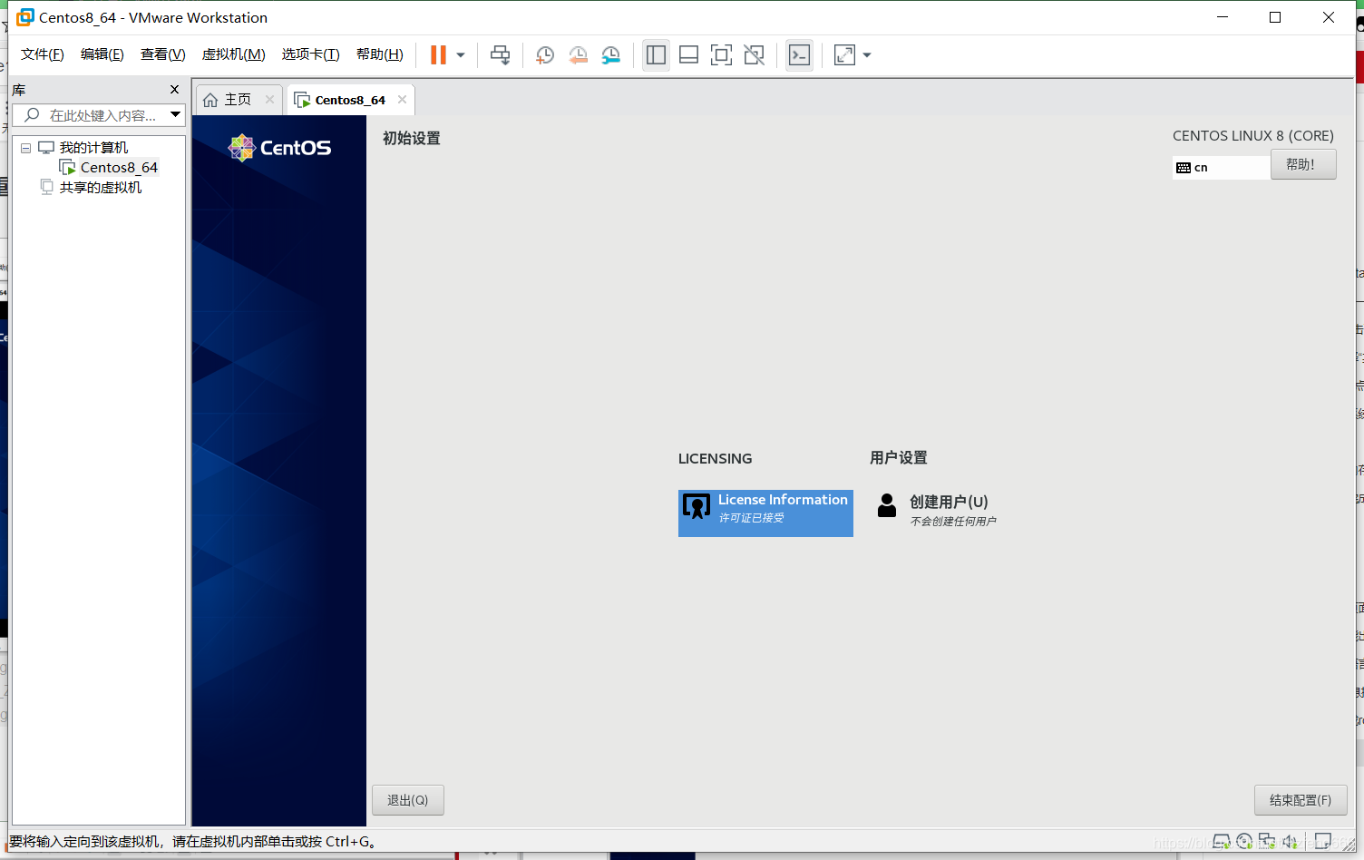Click the cn keyboard layout indicator
The image size is (1364, 860).
[1221, 167]
